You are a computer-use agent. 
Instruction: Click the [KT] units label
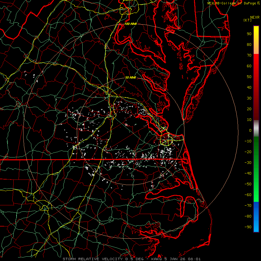click(x=247, y=20)
